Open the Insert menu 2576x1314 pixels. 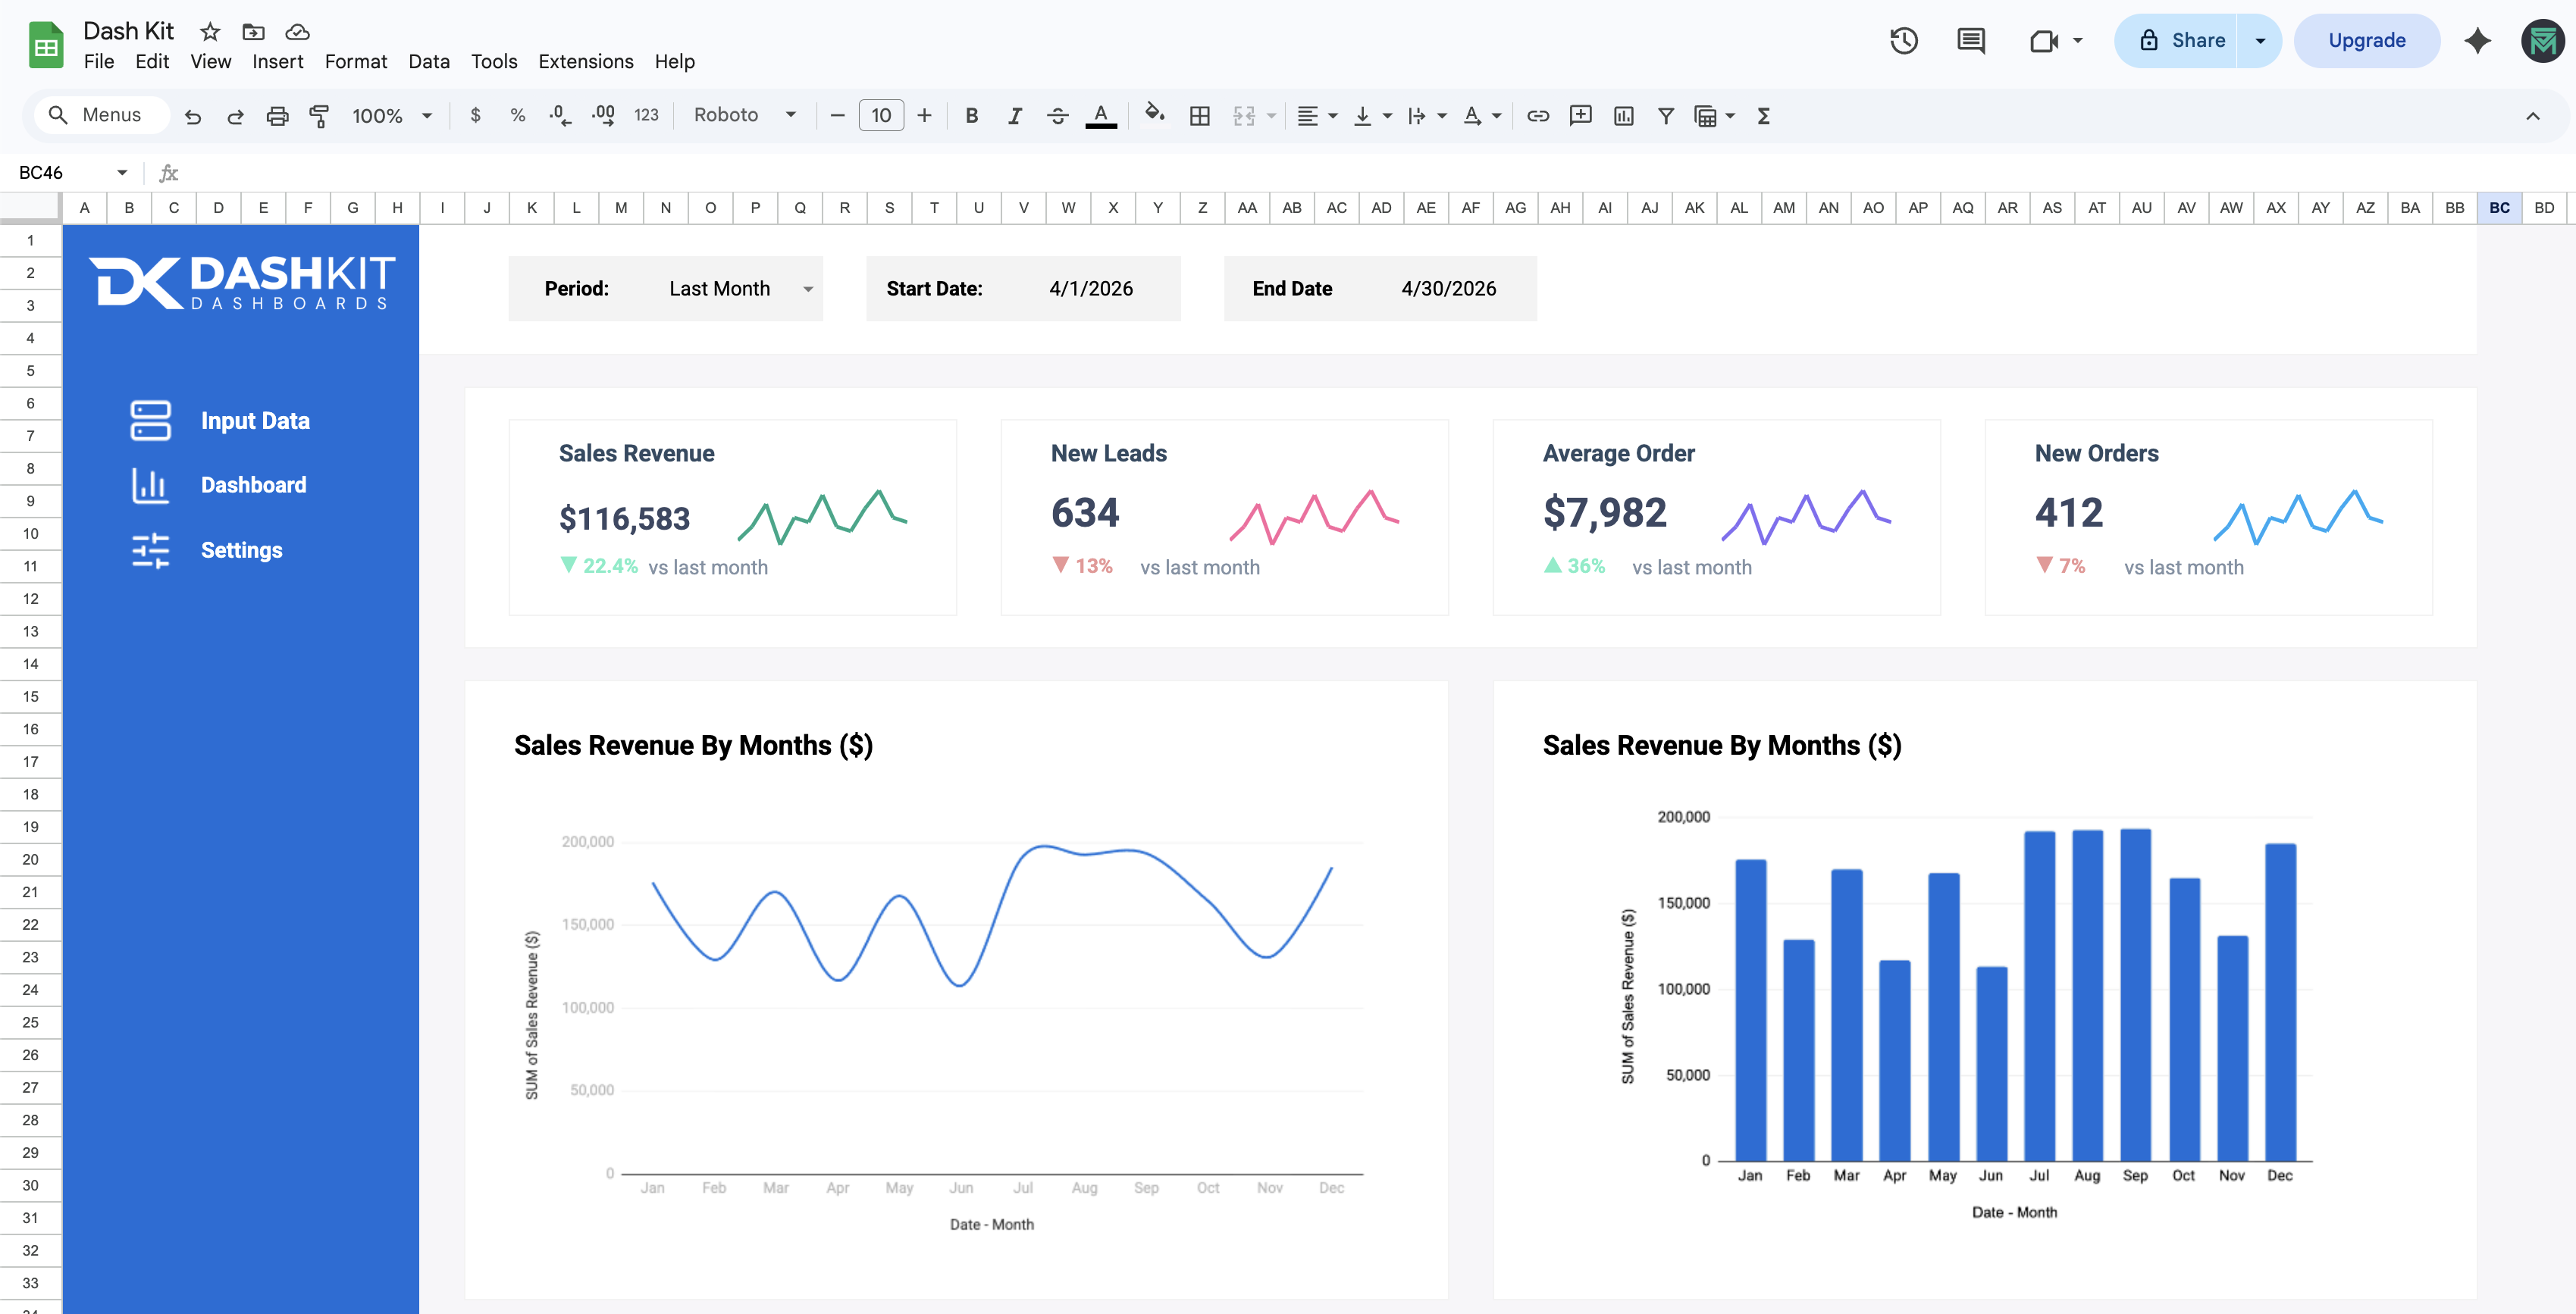[x=278, y=62]
